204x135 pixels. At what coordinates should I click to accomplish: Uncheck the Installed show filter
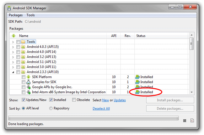pyautogui.click(x=51, y=100)
